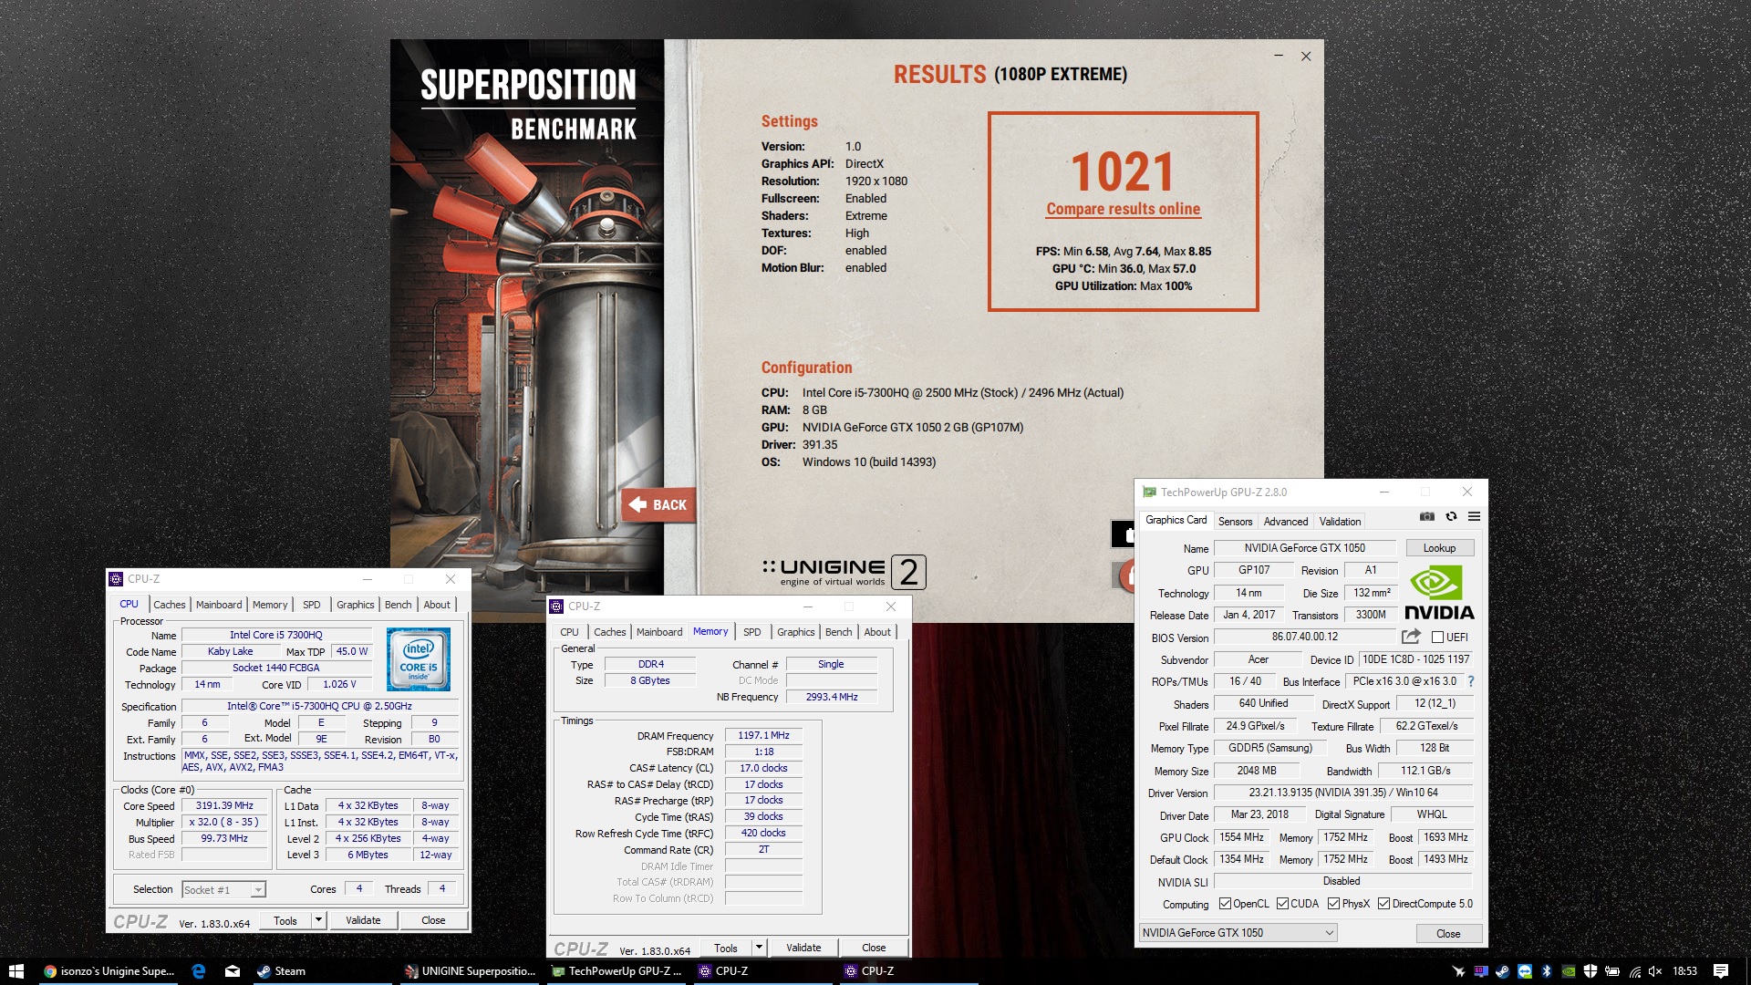This screenshot has width=1751, height=985.
Task: Switch to UNIGINE Superposition taskbar item
Action: click(471, 971)
